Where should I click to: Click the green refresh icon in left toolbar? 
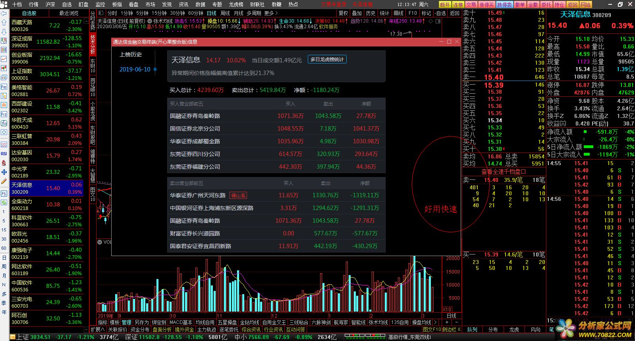(4, 202)
